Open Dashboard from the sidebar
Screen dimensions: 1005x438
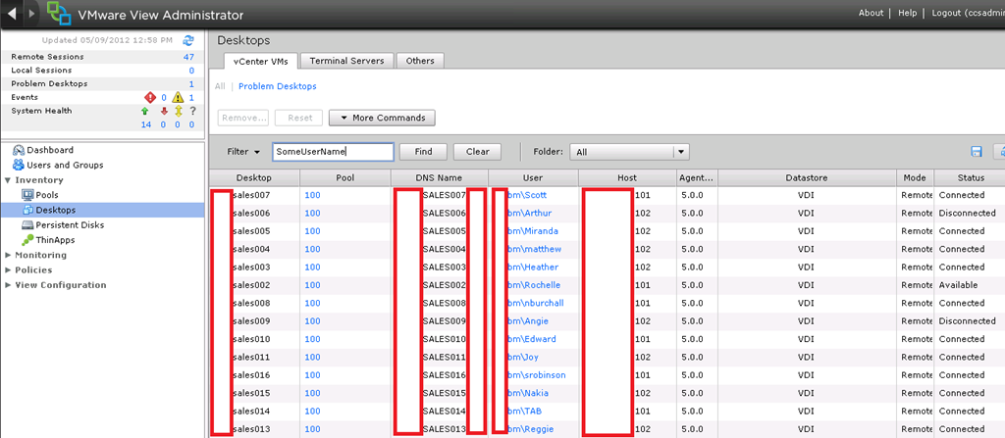[49, 150]
